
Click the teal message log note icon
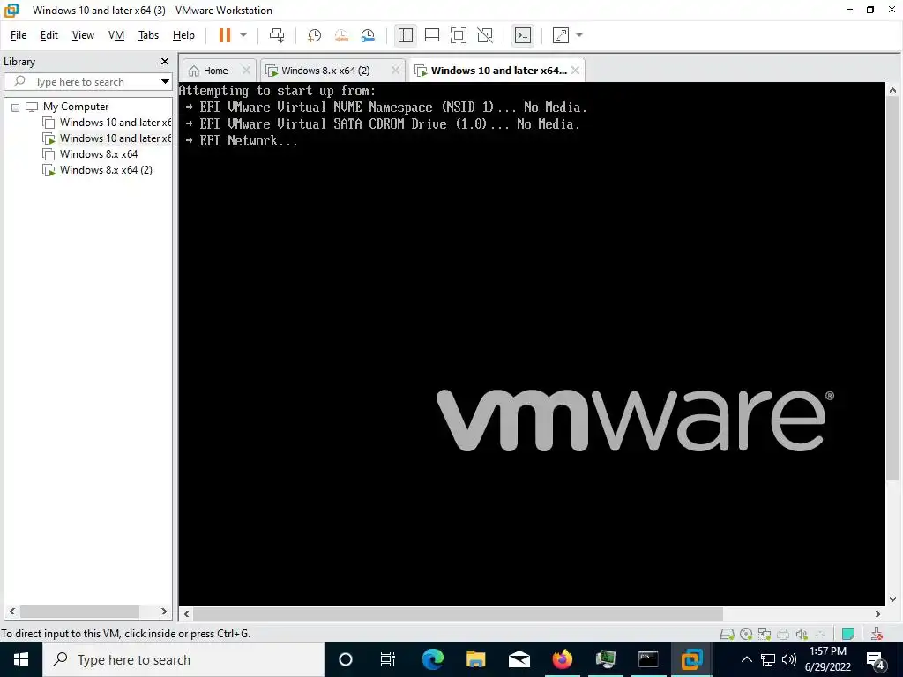pyautogui.click(x=848, y=634)
